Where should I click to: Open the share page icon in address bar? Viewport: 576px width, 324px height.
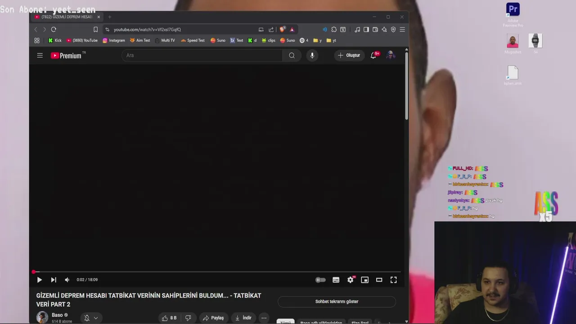coord(271,30)
